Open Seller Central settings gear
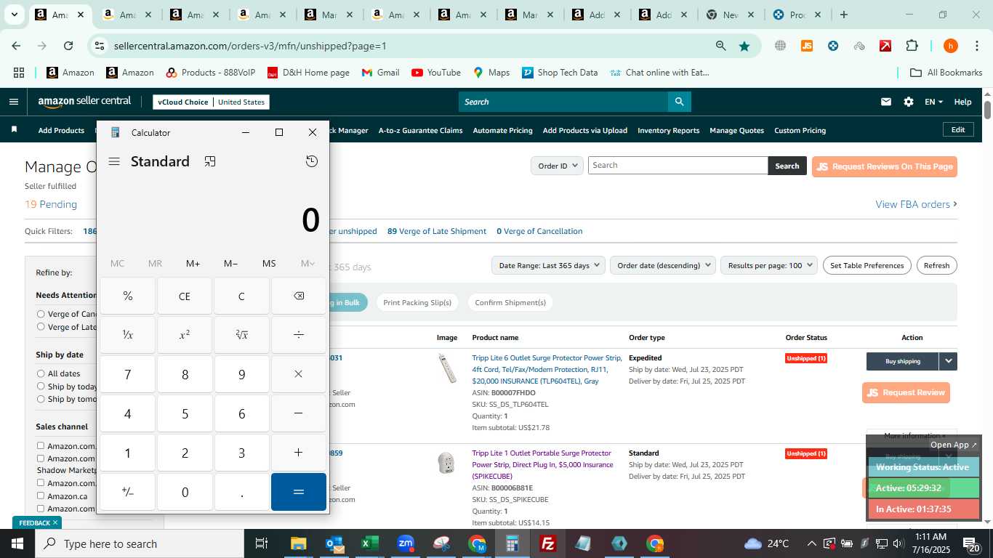 click(909, 102)
